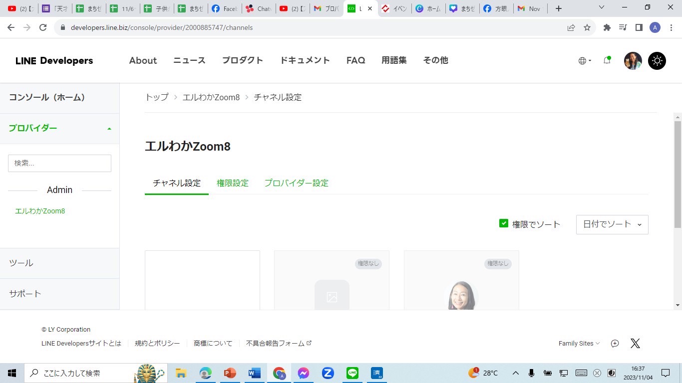Click the circled plus icon in footer
682x383 pixels.
[615, 343]
